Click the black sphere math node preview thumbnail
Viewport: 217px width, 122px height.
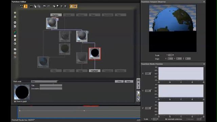coord(22,92)
